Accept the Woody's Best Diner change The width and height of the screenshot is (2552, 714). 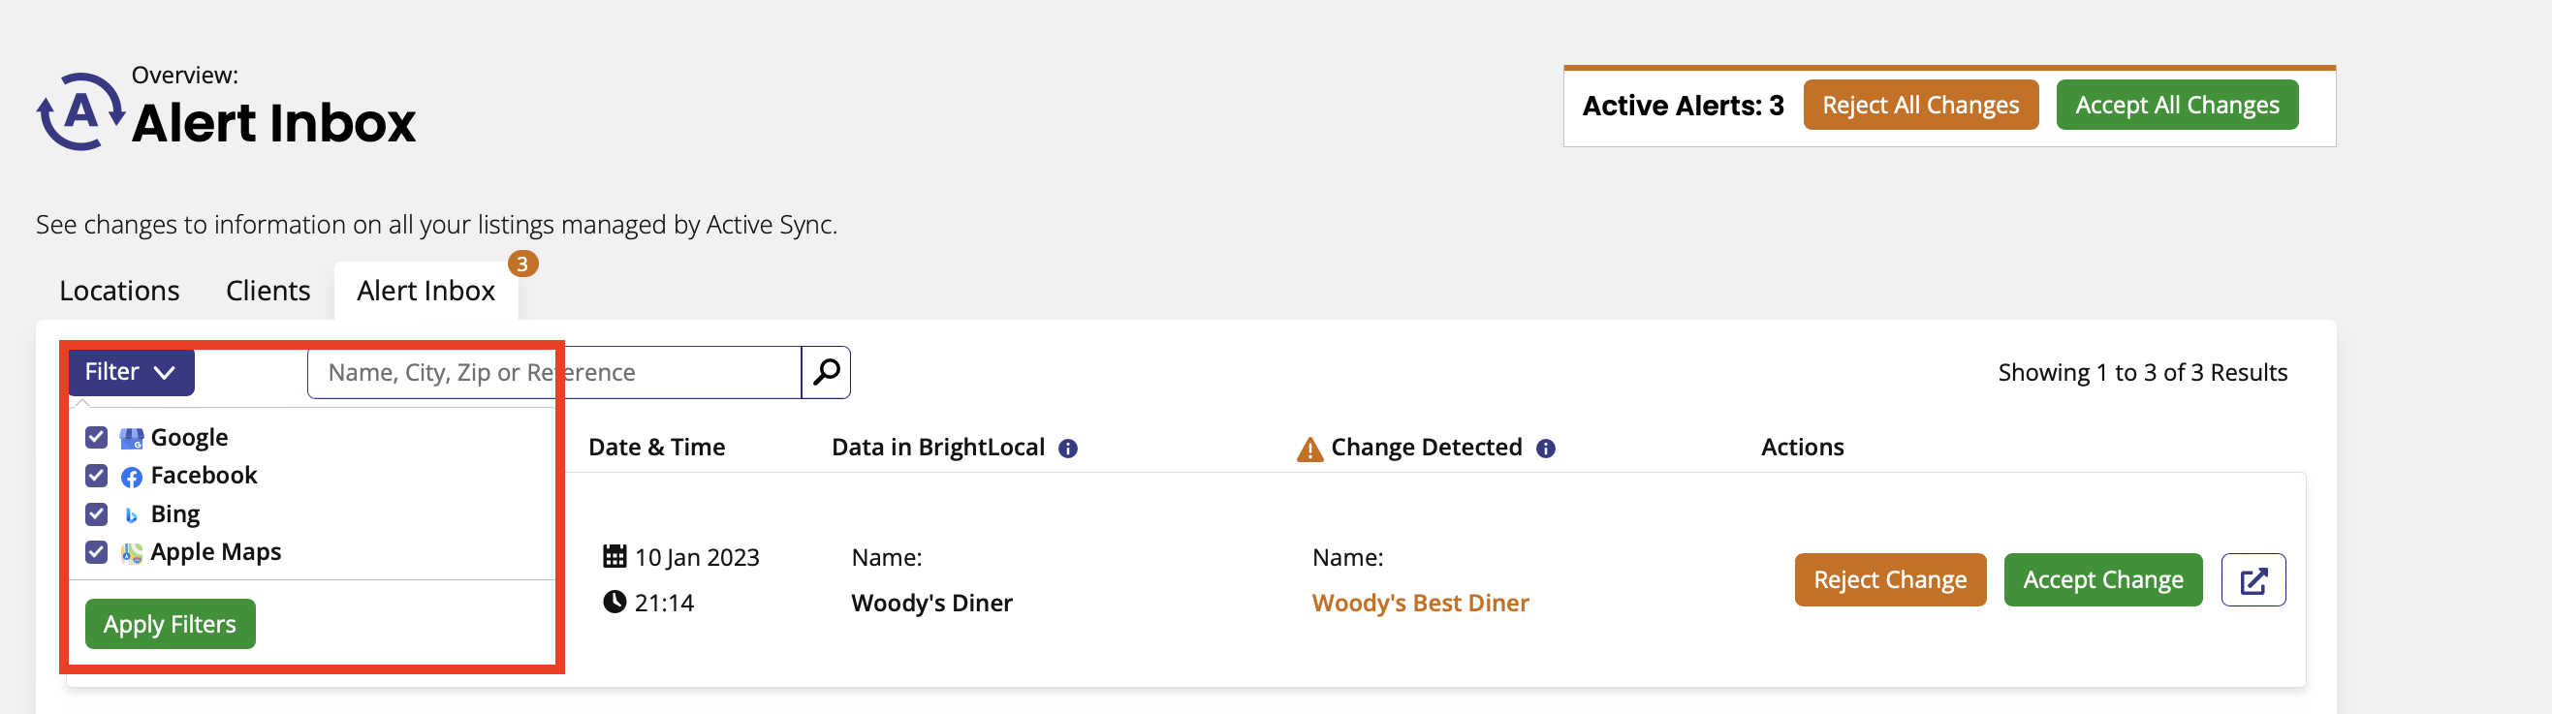2102,580
